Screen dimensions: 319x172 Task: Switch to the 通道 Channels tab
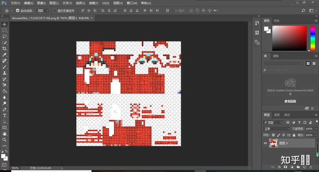tap(277, 115)
